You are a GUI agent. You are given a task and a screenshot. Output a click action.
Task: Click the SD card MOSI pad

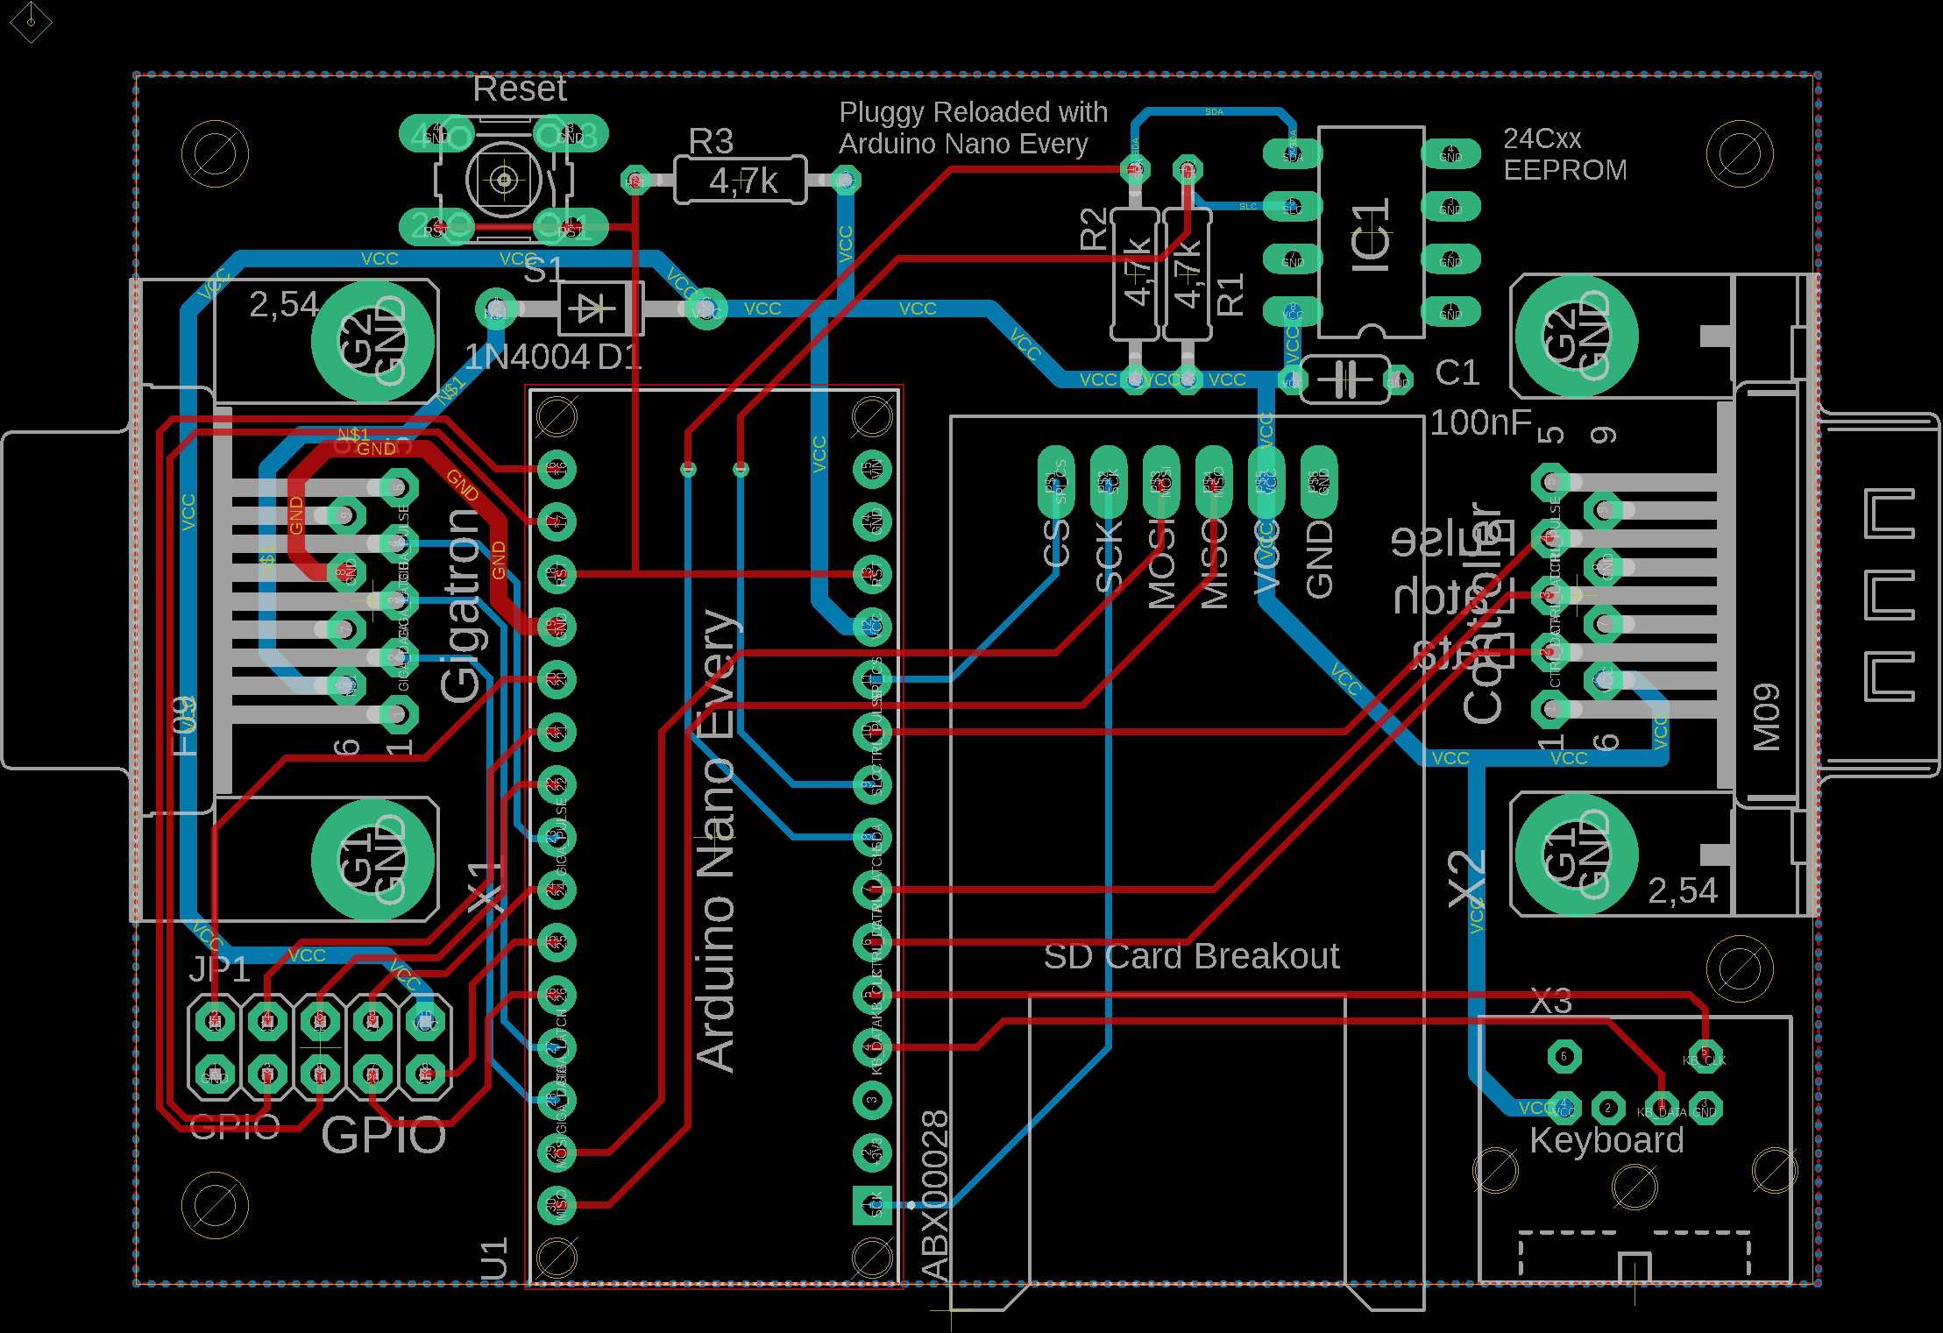pos(1161,480)
